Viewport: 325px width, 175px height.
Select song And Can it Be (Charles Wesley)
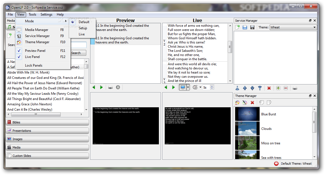click(x=30, y=110)
